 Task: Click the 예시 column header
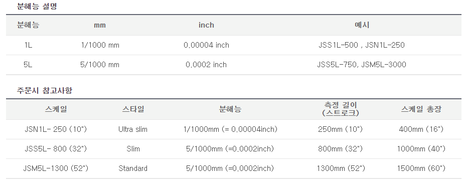click(x=362, y=25)
